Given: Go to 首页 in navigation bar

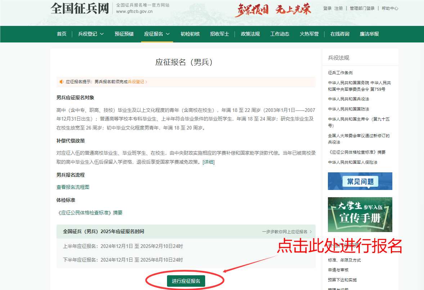Looking at the screenshot, I should tap(62, 34).
